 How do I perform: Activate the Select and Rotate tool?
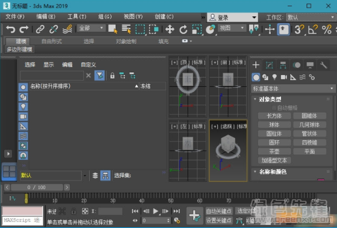coord(183,29)
